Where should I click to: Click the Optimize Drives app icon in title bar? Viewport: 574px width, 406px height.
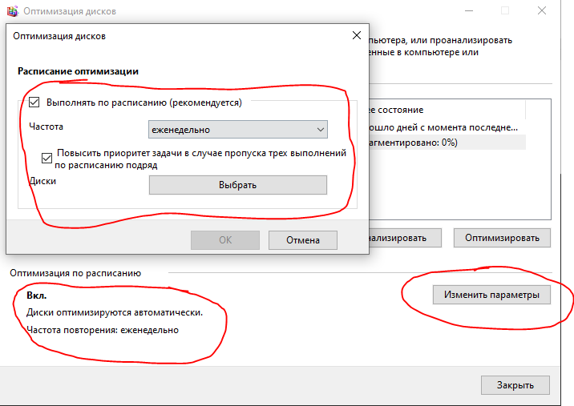tap(12, 11)
